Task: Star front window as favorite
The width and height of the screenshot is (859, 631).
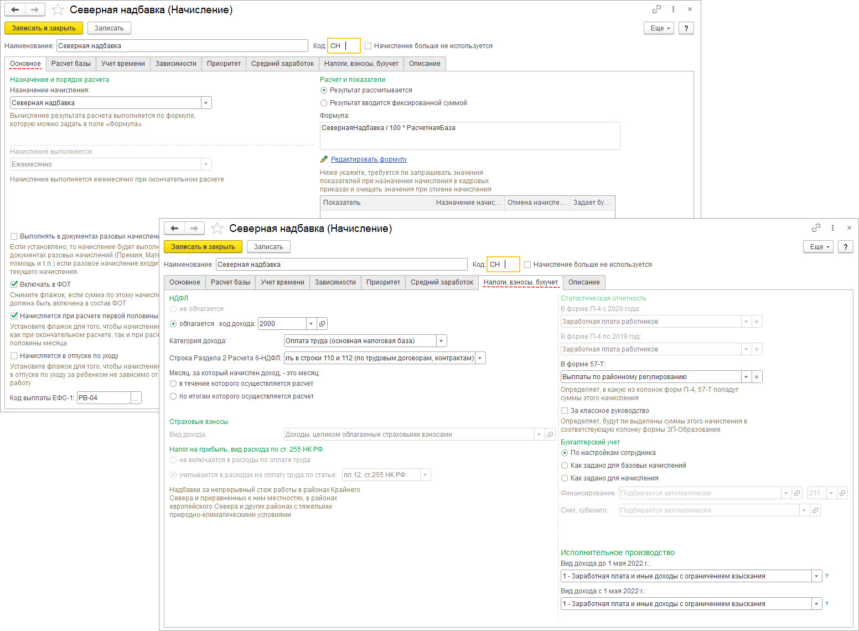Action: pos(218,228)
